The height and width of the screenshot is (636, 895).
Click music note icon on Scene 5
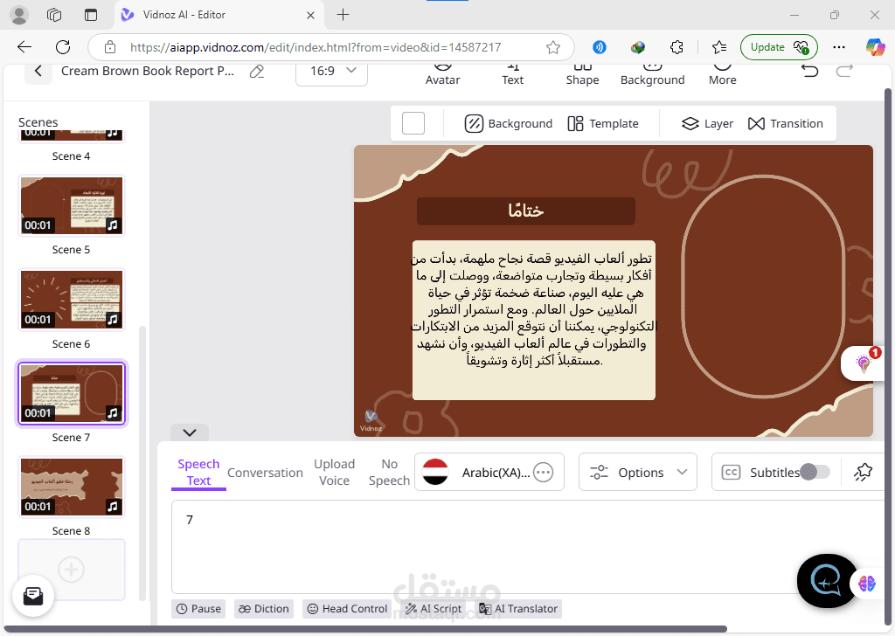[113, 225]
